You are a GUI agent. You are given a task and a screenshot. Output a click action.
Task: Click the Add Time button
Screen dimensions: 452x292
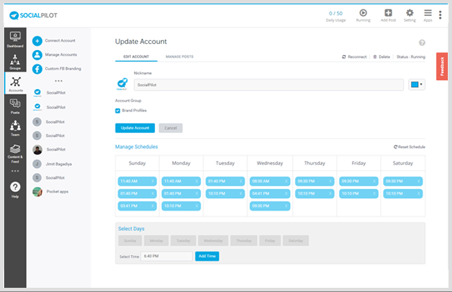207,257
